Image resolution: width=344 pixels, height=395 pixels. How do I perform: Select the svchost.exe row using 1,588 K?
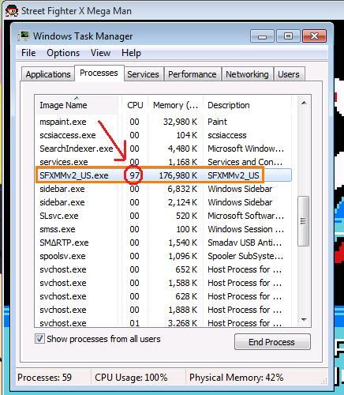[163, 283]
